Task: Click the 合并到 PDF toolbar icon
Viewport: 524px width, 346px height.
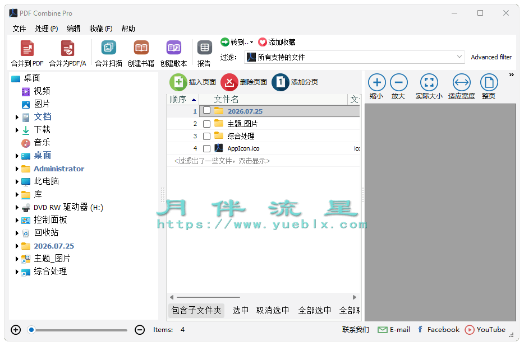Action: point(27,49)
